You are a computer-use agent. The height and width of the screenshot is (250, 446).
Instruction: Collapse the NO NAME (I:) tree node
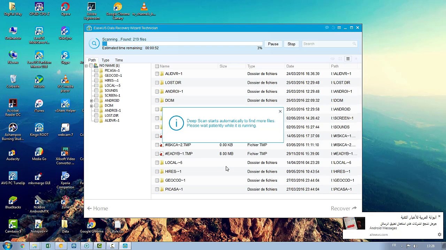(x=86, y=66)
